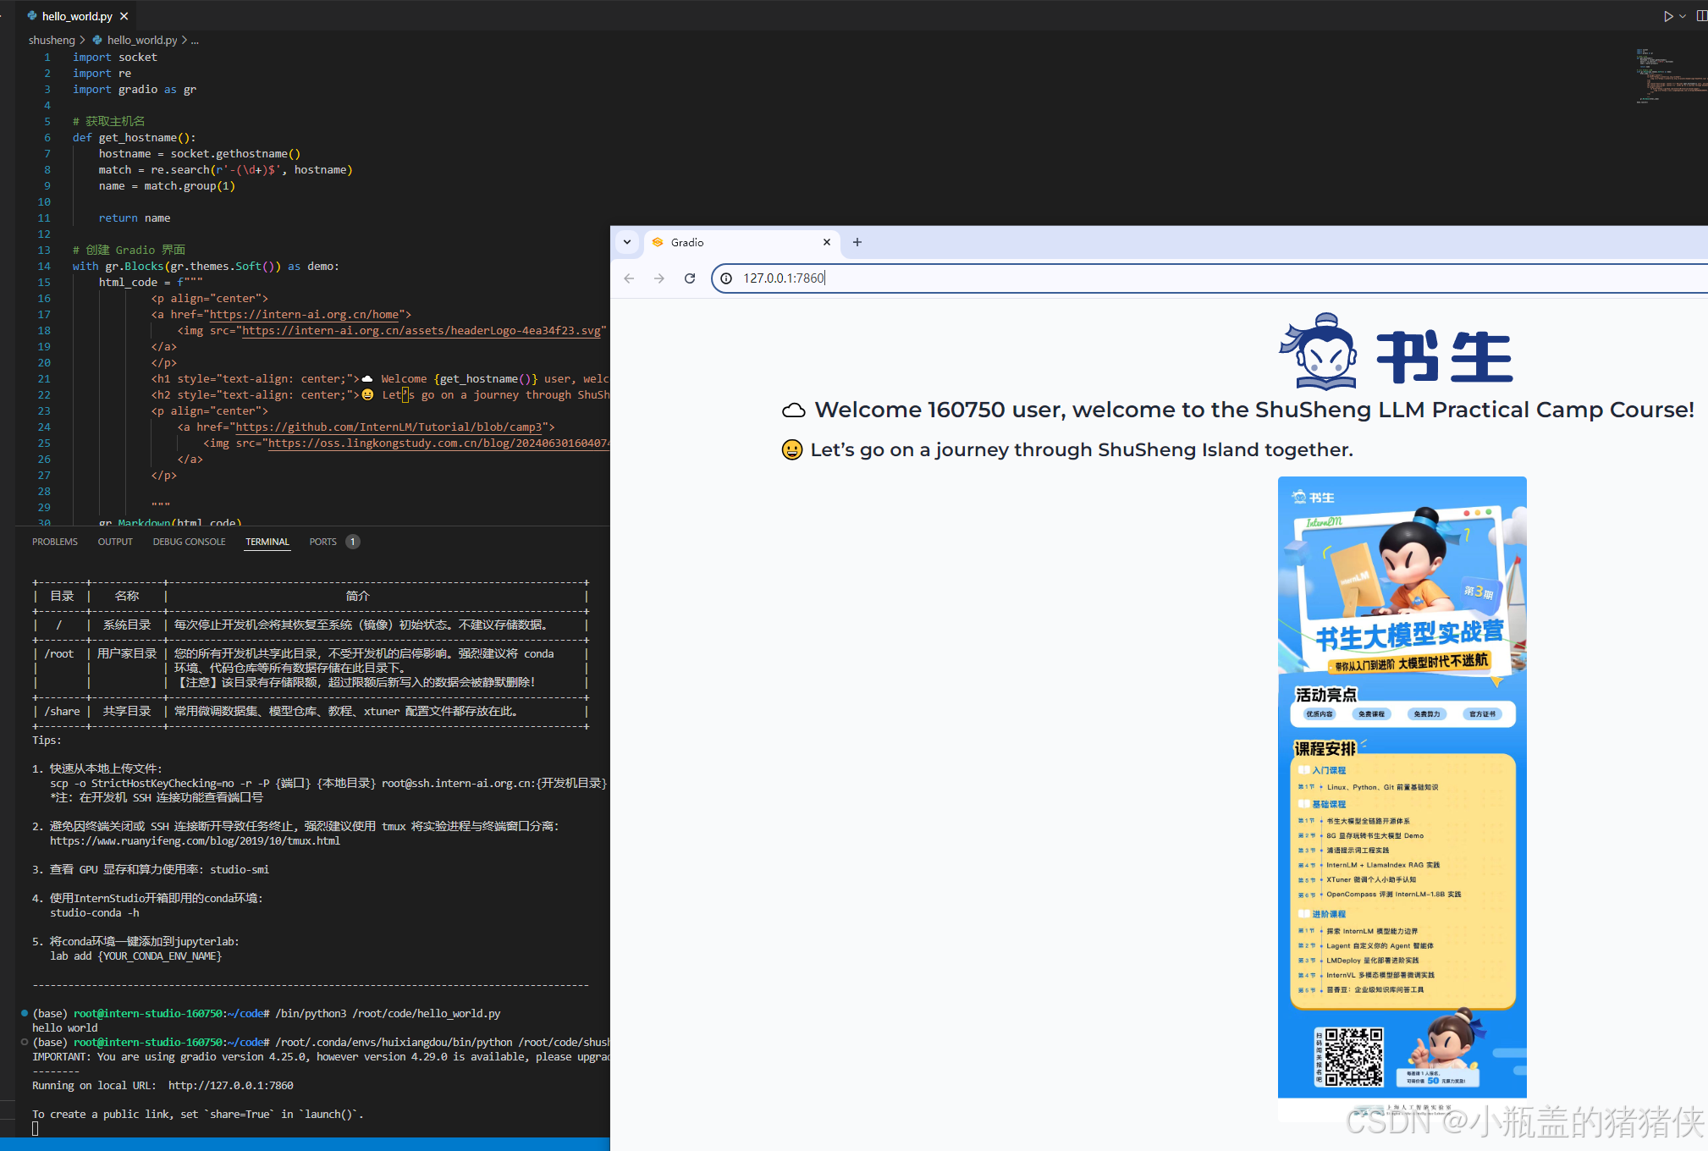This screenshot has width=1708, height=1151.
Task: Click Python file icon on editor tab
Action: click(x=32, y=16)
